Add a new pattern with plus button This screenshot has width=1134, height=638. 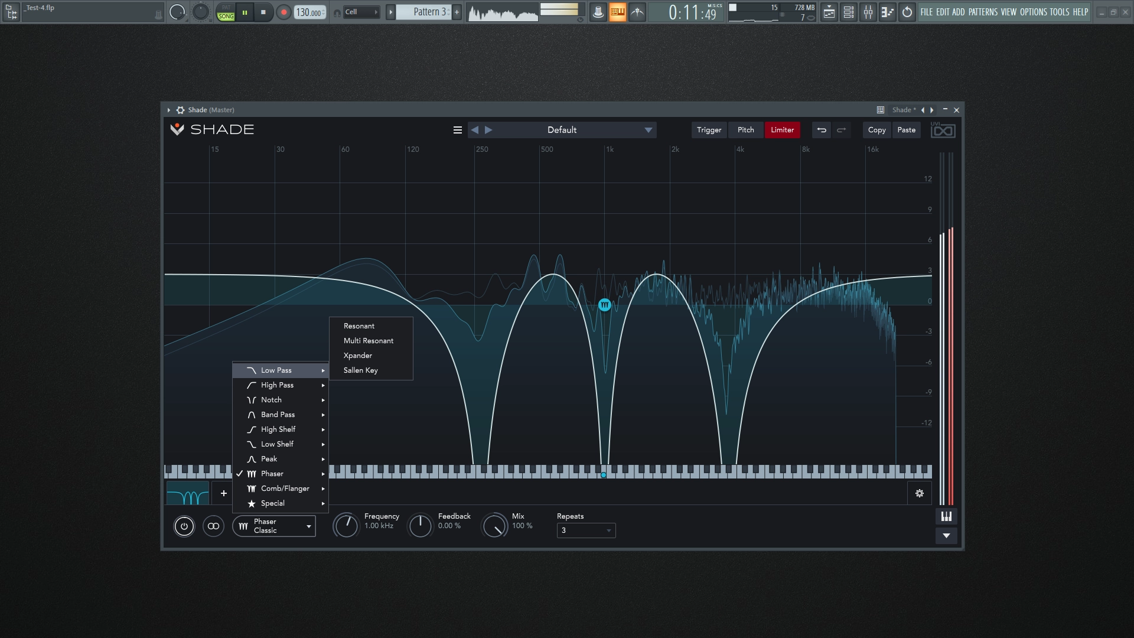pos(457,12)
